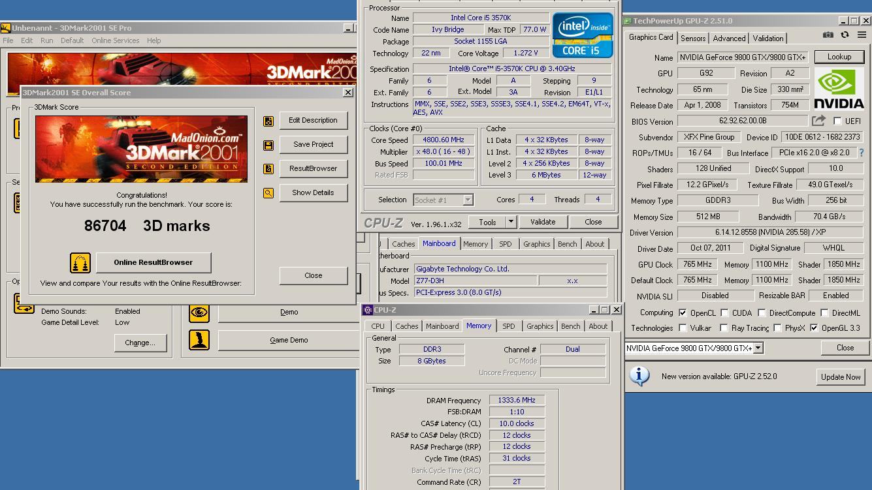The width and height of the screenshot is (872, 490).
Task: Click the Demo eye icon in 3DMark
Action: (199, 313)
